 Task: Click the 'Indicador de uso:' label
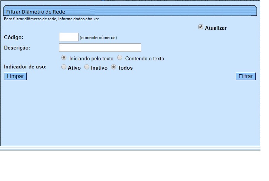coord(25,67)
